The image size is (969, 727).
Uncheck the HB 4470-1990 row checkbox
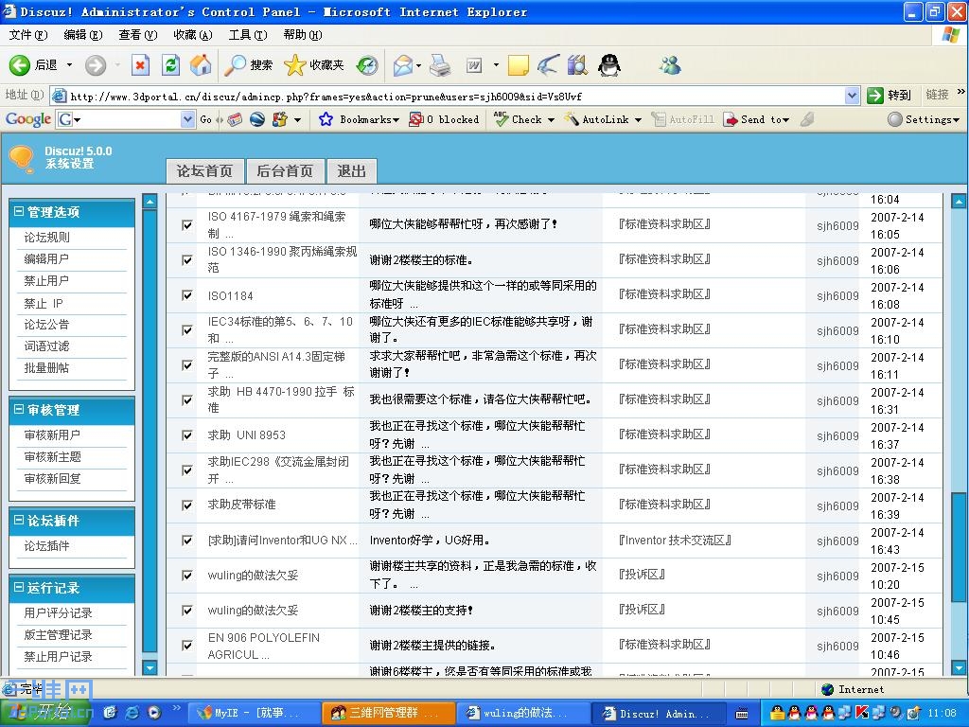[187, 400]
